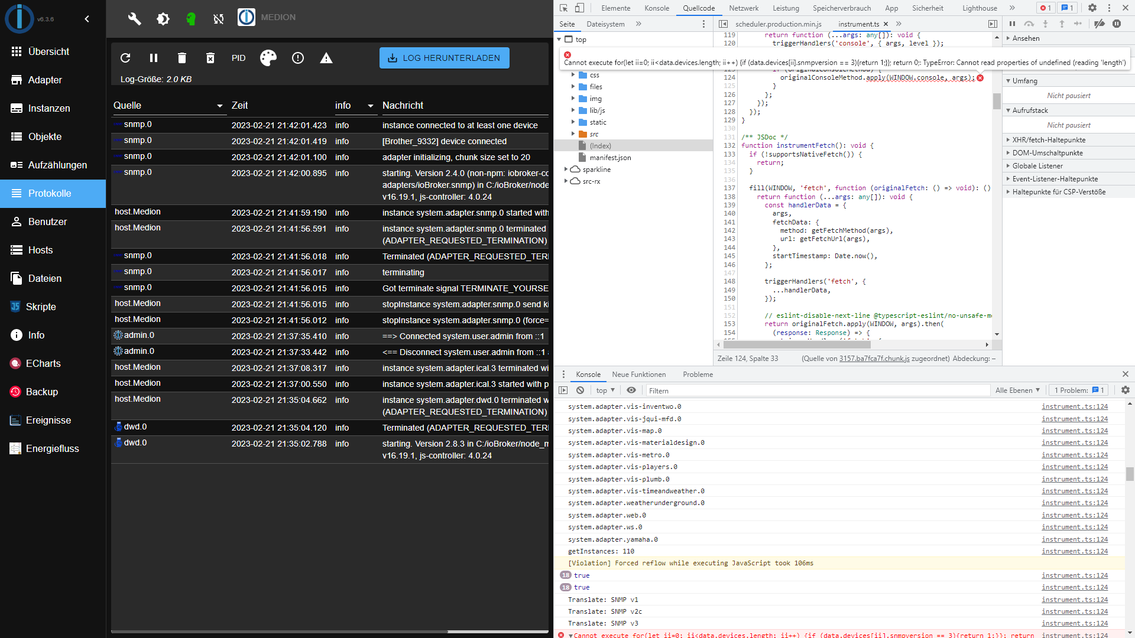
Task: Click the console Filtern input field
Action: (818, 390)
